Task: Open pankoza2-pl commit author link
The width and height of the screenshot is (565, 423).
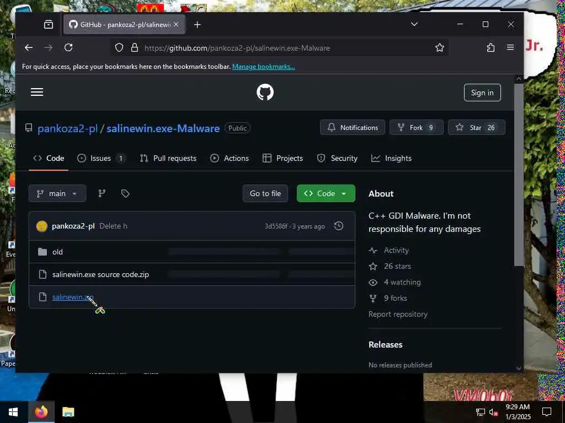Action: (73, 226)
